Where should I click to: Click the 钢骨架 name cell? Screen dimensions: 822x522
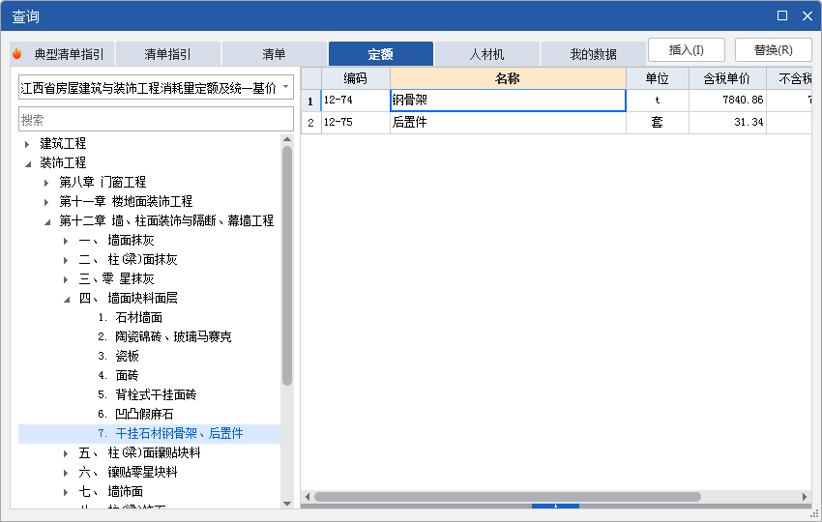[508, 101]
